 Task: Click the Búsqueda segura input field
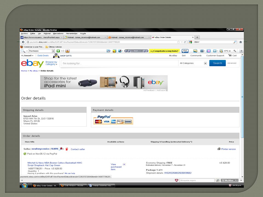tap(197, 180)
